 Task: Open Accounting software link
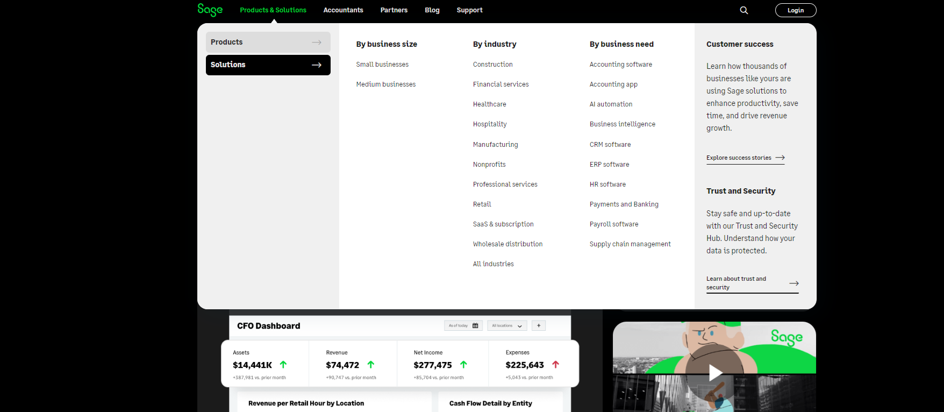[x=621, y=65]
